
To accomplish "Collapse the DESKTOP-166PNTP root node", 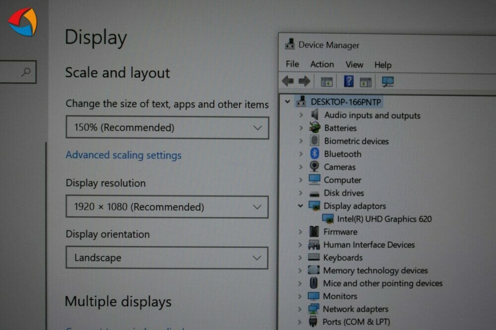I will point(288,101).
